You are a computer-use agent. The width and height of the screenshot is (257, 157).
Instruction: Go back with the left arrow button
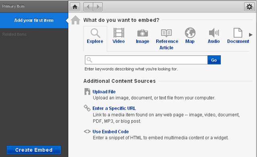tap(88, 7)
